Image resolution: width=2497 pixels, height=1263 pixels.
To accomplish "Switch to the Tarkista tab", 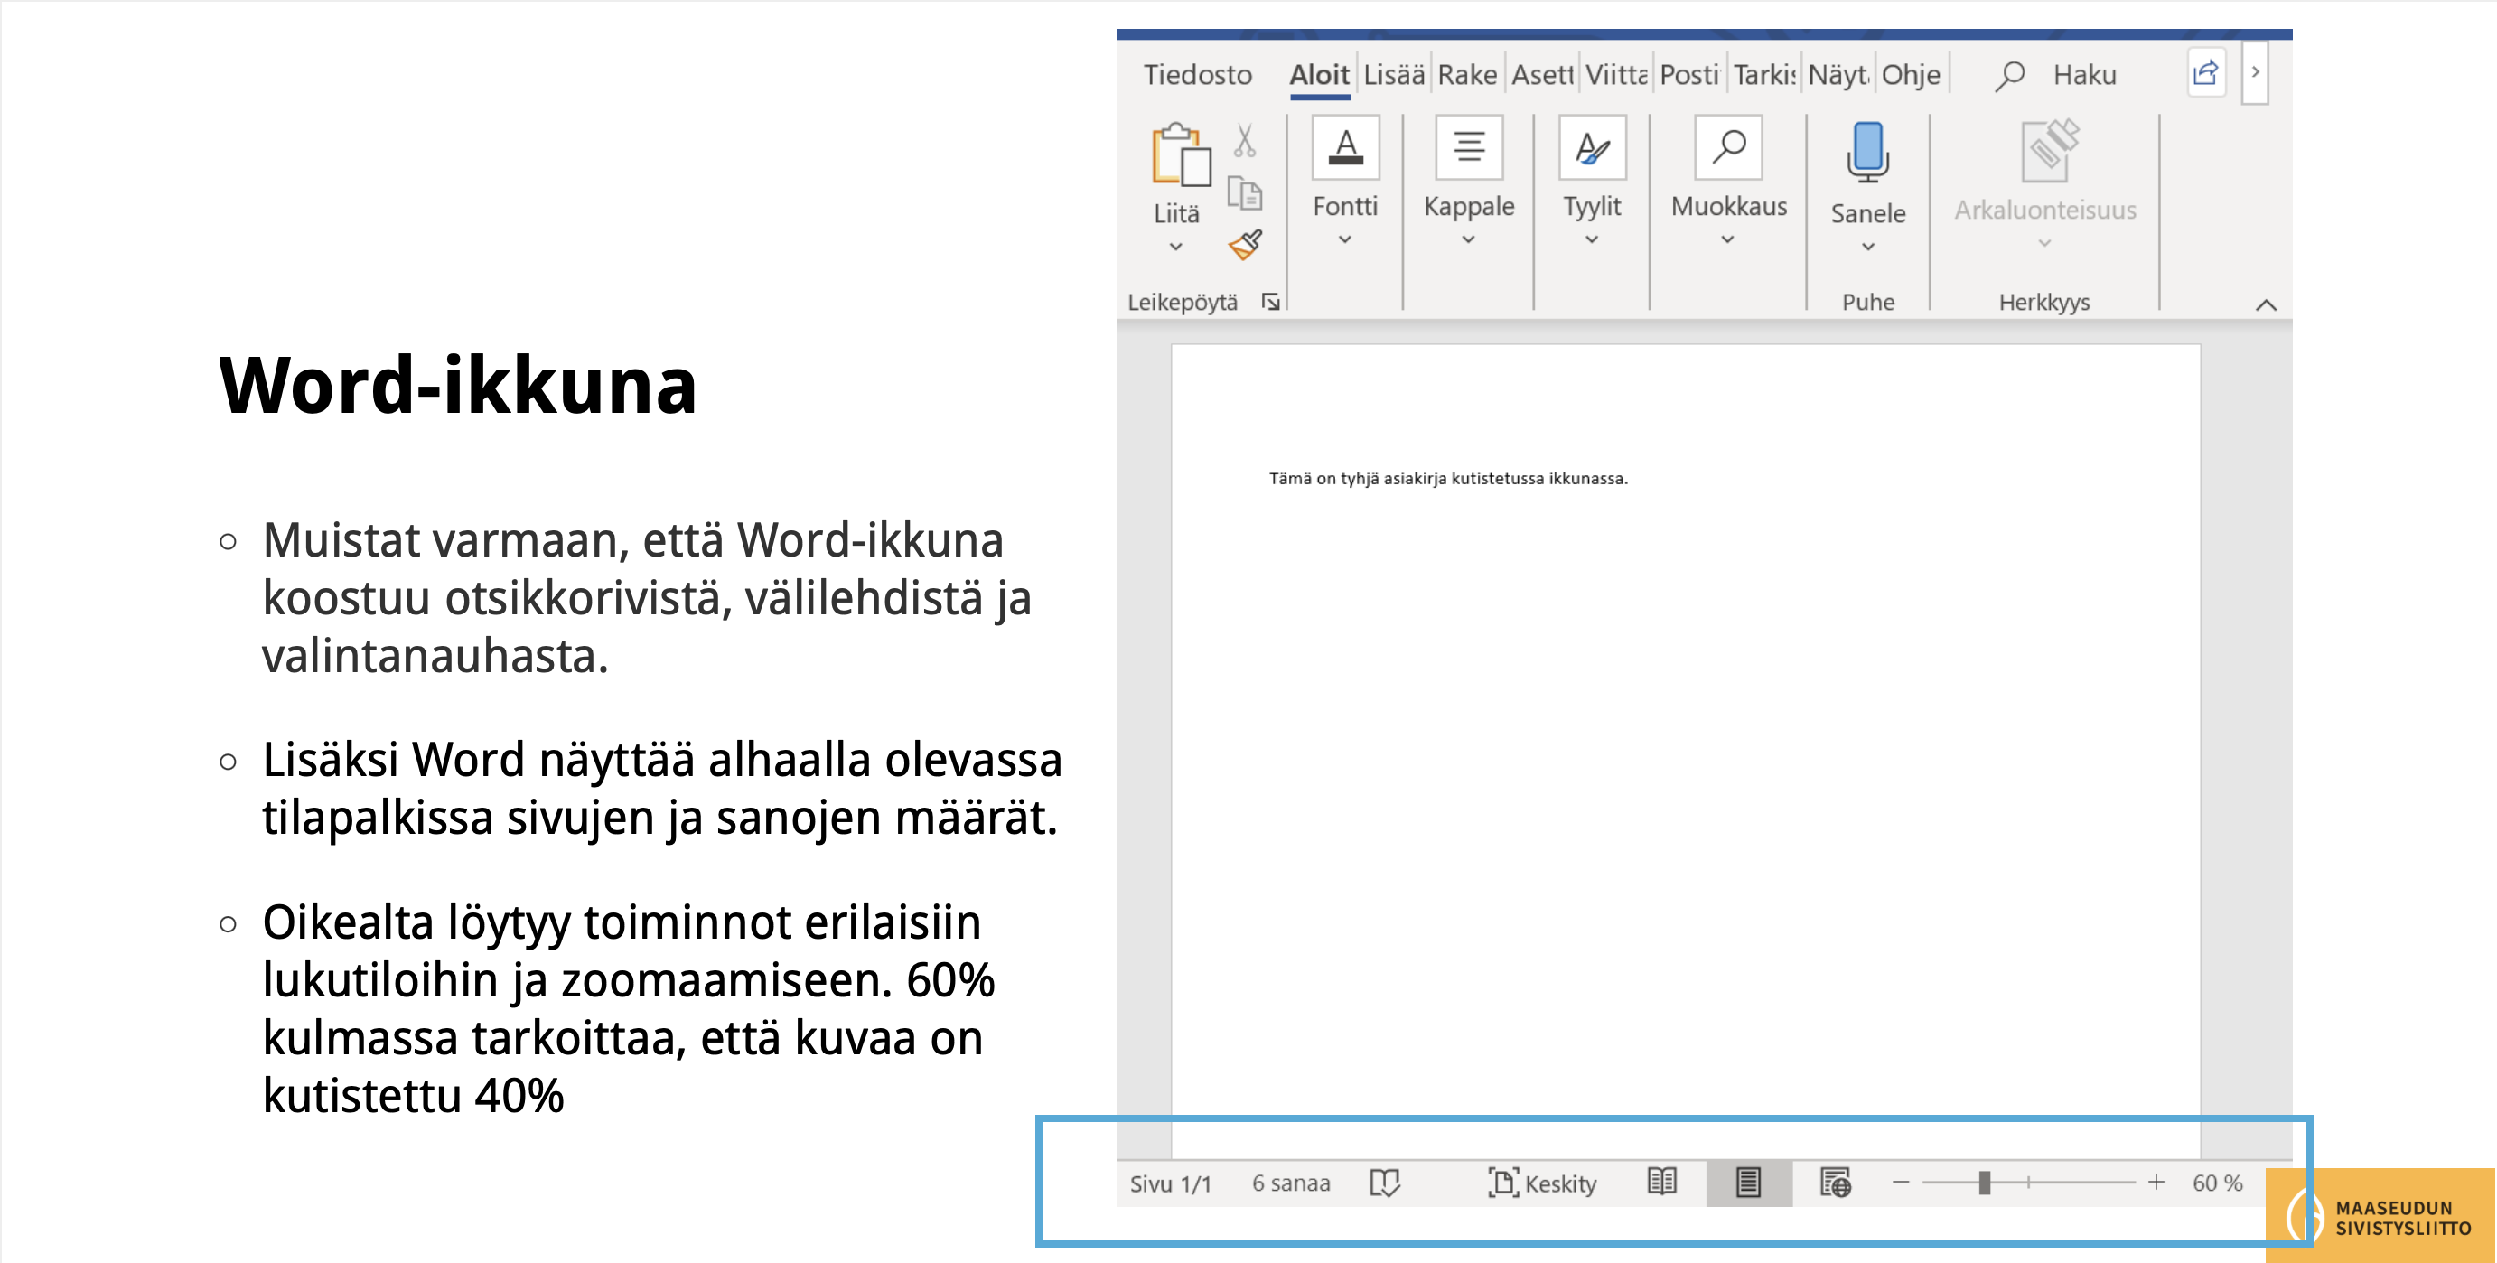I will 1763,75.
